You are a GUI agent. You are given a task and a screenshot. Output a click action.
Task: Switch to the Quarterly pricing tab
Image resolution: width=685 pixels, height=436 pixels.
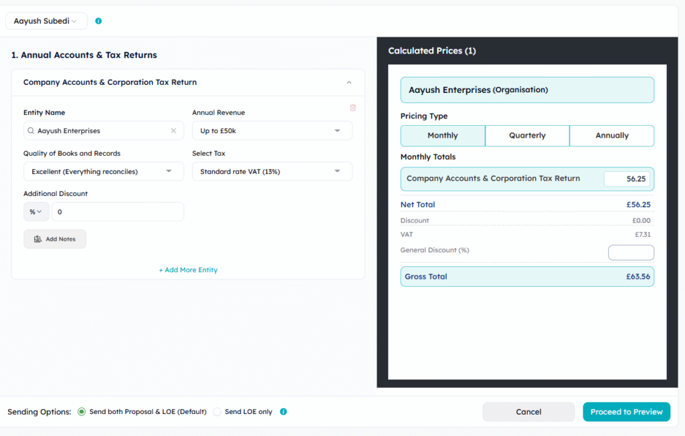tap(527, 136)
